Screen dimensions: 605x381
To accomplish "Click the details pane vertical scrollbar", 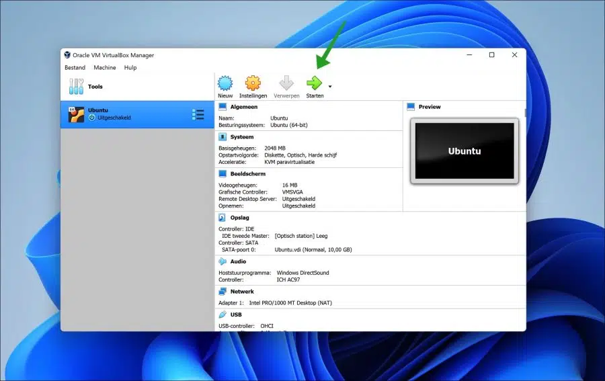I will coord(525,113).
